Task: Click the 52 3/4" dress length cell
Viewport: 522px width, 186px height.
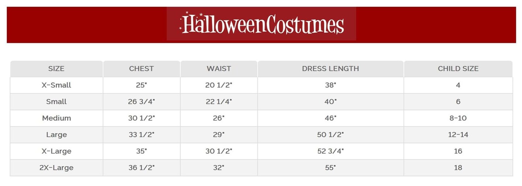Action: click(330, 151)
